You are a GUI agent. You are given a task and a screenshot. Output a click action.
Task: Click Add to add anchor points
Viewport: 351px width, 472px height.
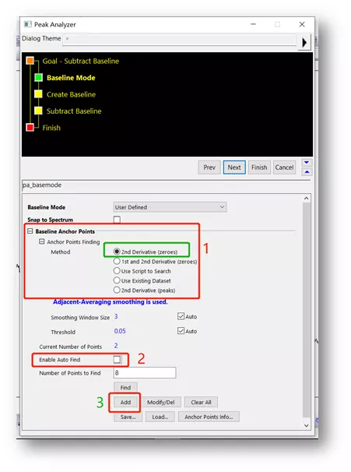(x=125, y=402)
